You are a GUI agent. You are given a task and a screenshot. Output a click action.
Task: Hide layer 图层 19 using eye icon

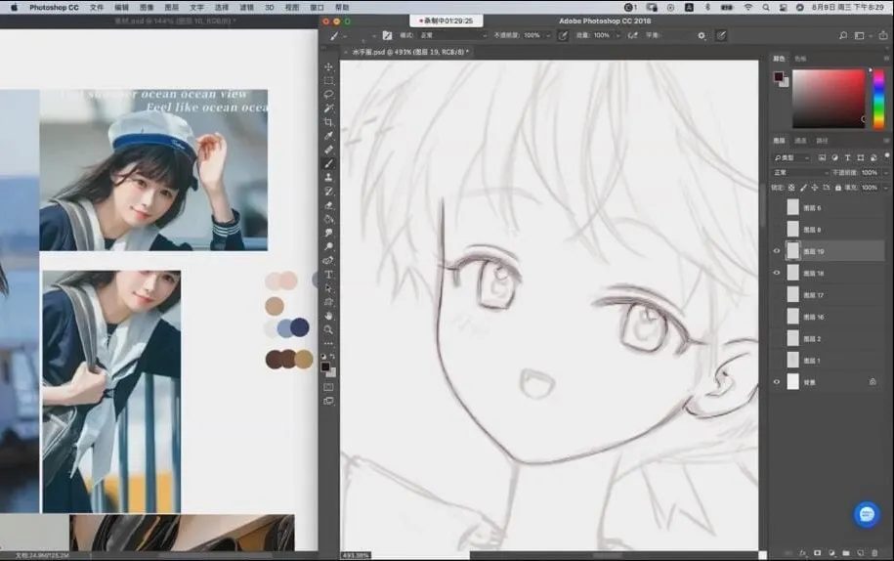(x=777, y=251)
